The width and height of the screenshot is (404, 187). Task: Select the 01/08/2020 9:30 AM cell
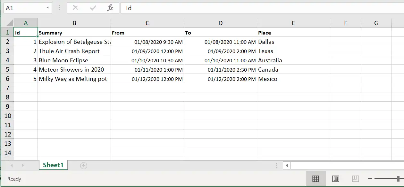tap(147, 42)
